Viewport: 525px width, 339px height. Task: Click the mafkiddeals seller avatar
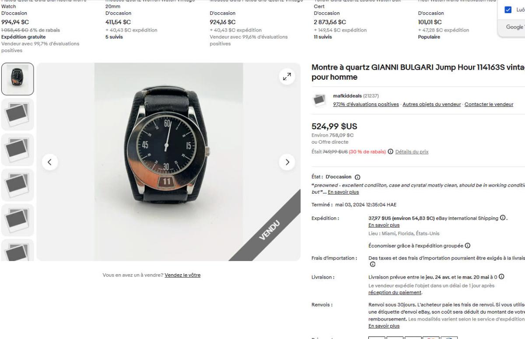coord(319,99)
